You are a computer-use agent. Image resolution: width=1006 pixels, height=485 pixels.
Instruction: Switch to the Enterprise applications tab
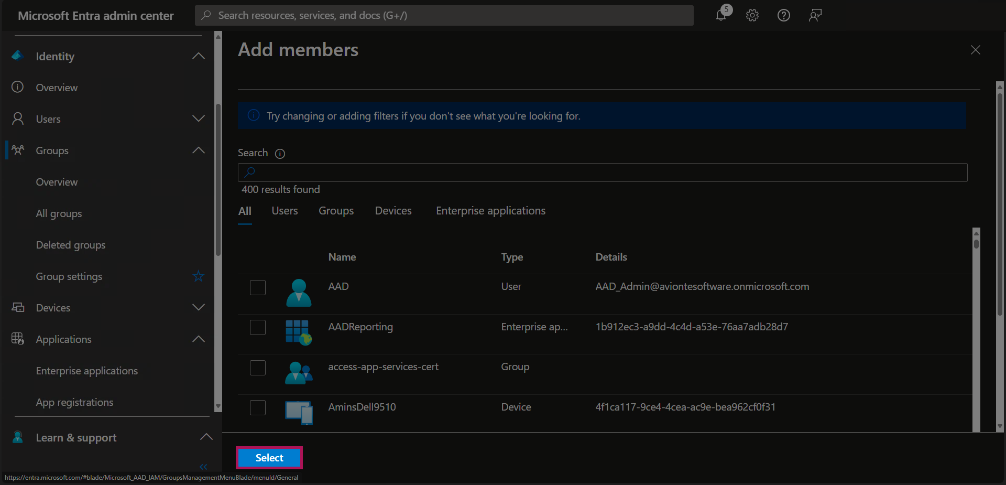(490, 211)
